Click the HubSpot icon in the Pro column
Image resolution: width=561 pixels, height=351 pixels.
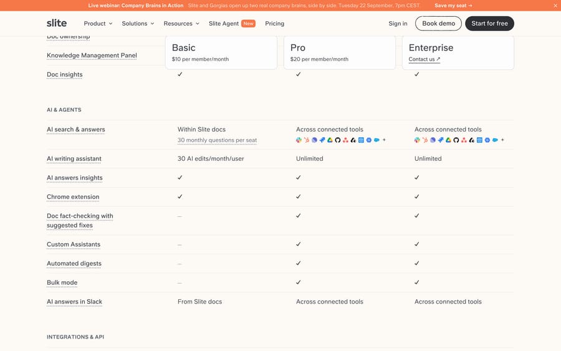[x=307, y=140]
